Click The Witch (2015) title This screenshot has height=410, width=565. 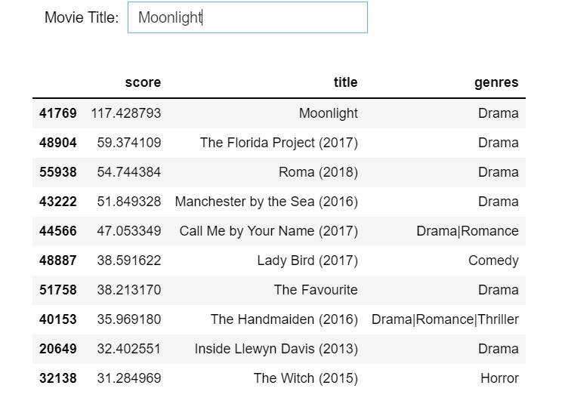tap(305, 378)
